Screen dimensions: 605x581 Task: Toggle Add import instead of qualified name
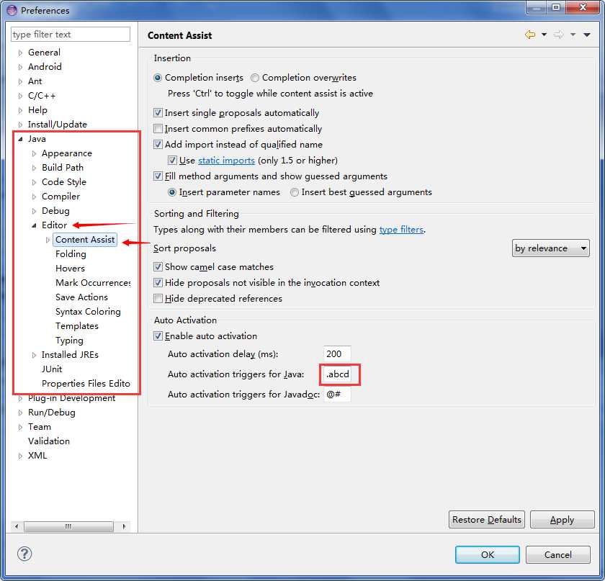point(158,144)
